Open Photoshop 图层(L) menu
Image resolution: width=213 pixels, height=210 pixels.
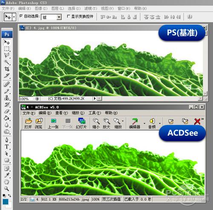tap(58, 9)
